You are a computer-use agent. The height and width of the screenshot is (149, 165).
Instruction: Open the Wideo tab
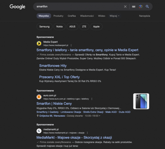[101, 16]
